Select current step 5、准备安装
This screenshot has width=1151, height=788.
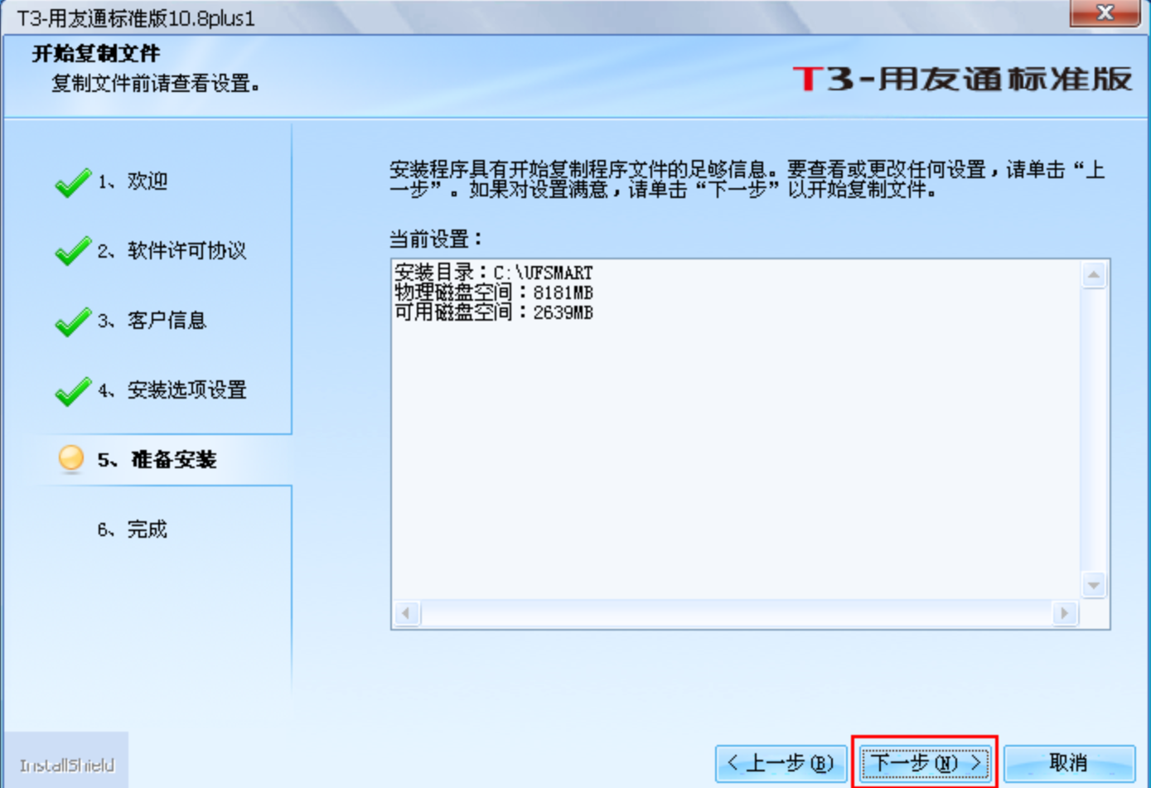coord(157,459)
